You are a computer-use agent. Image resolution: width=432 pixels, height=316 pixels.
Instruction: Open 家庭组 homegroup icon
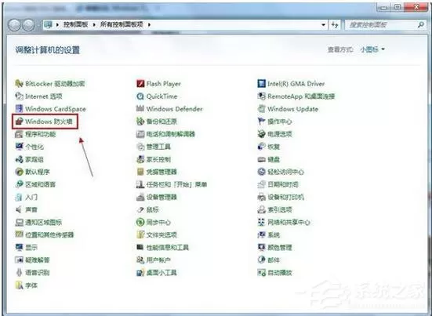coord(19,159)
